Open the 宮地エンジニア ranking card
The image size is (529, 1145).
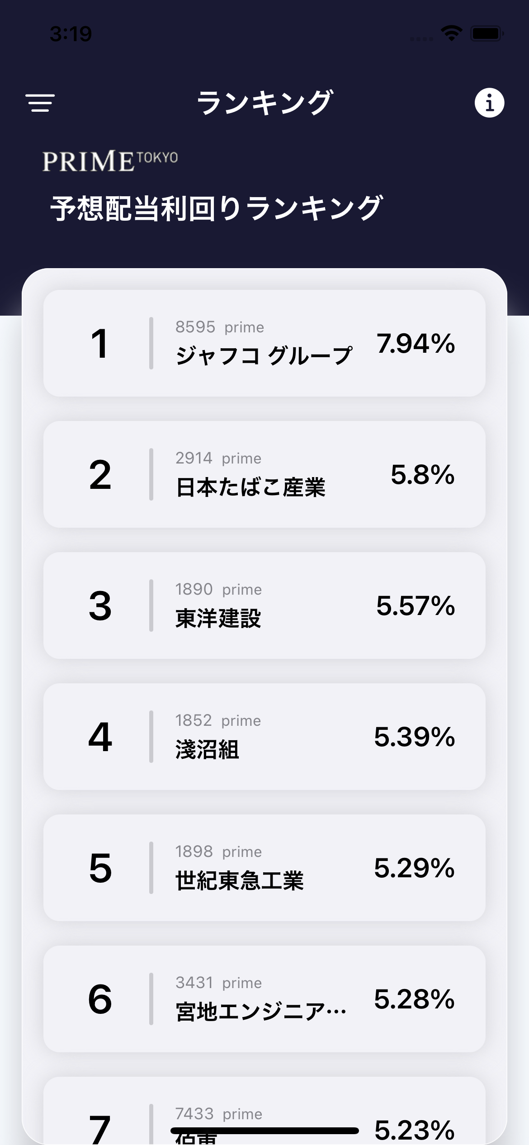pyautogui.click(x=264, y=999)
